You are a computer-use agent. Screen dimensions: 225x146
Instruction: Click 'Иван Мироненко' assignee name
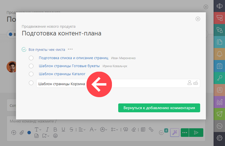pos(123,58)
